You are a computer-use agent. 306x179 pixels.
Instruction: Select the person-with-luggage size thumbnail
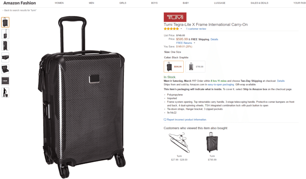[5, 92]
